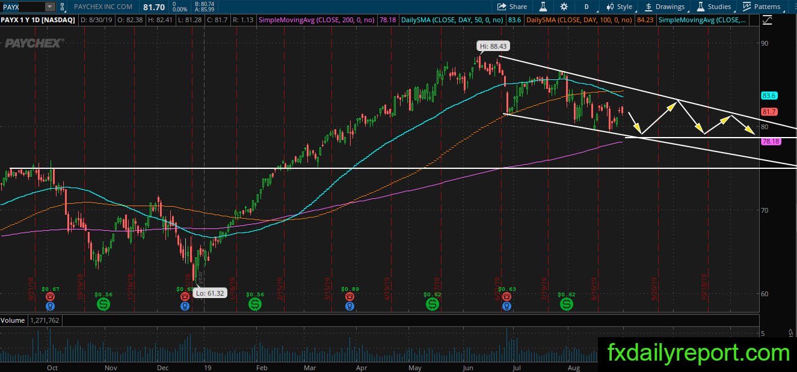The width and height of the screenshot is (797, 372).
Task: Click the PAYX 1 Y 1D [NASDAQ] chart label
Action: [38, 20]
